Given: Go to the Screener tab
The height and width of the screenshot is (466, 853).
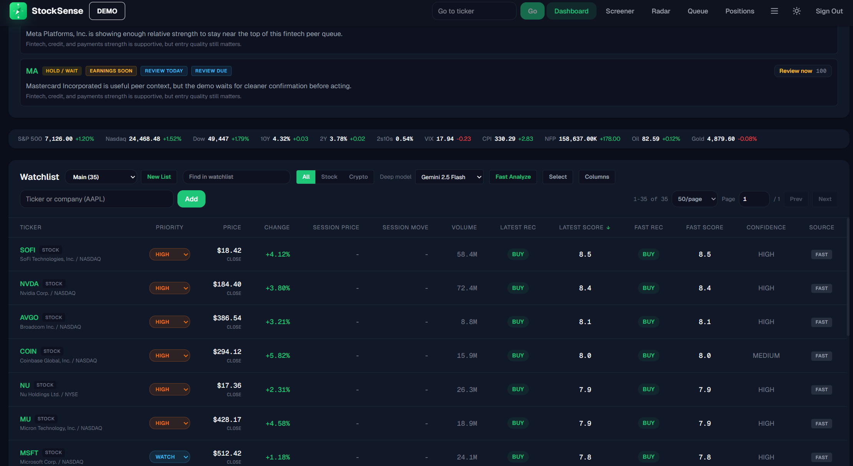Looking at the screenshot, I should click(620, 11).
